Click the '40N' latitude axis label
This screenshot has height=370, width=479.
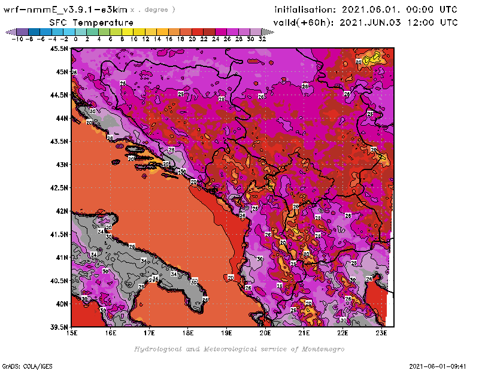pyautogui.click(x=62, y=304)
